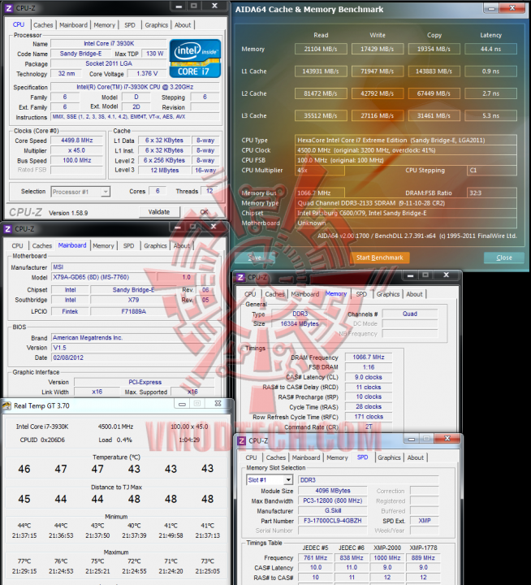Screen dimensions: 531x585
Task: Select Graphics tab in CPU-Z window showing 16384 MBytes
Action: pos(388,294)
